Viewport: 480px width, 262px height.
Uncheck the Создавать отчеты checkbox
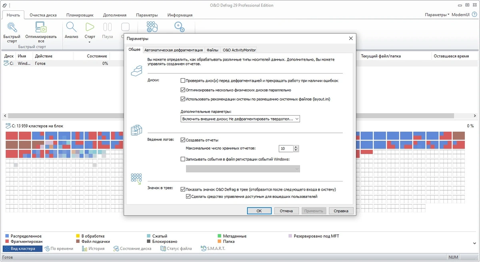[x=183, y=140]
